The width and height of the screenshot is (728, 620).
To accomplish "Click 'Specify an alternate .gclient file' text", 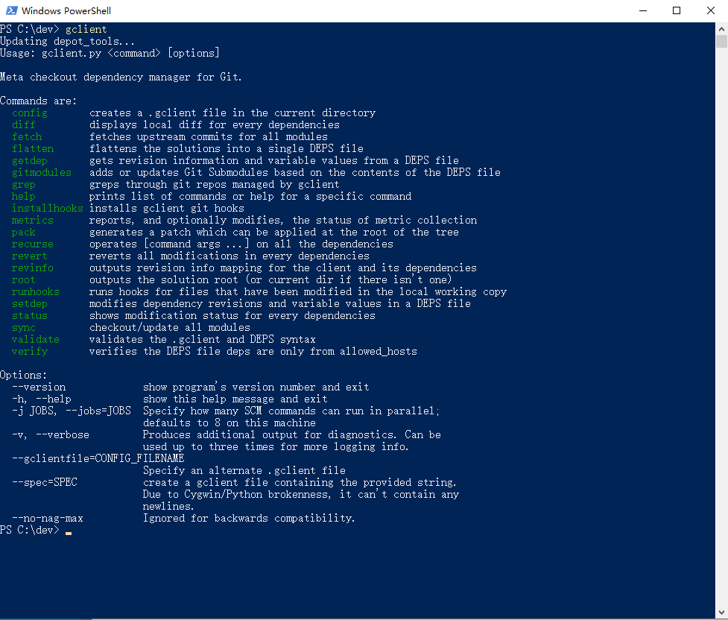I will coord(244,471).
